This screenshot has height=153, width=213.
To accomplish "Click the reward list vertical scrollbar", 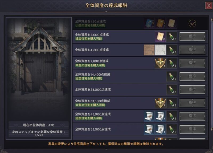I will pos(211,75).
